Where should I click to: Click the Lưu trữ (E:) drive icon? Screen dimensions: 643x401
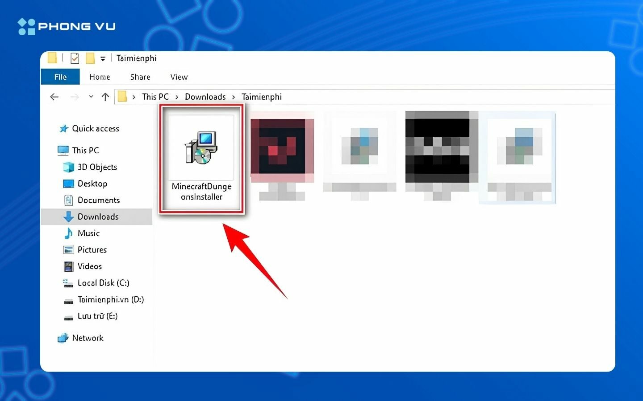coord(68,318)
